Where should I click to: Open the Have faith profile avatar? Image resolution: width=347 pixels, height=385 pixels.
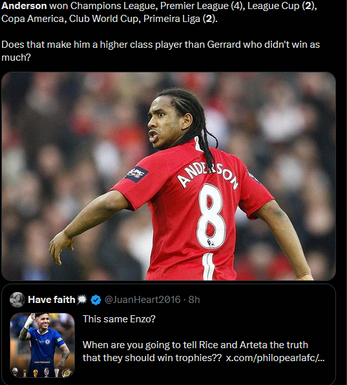17,300
